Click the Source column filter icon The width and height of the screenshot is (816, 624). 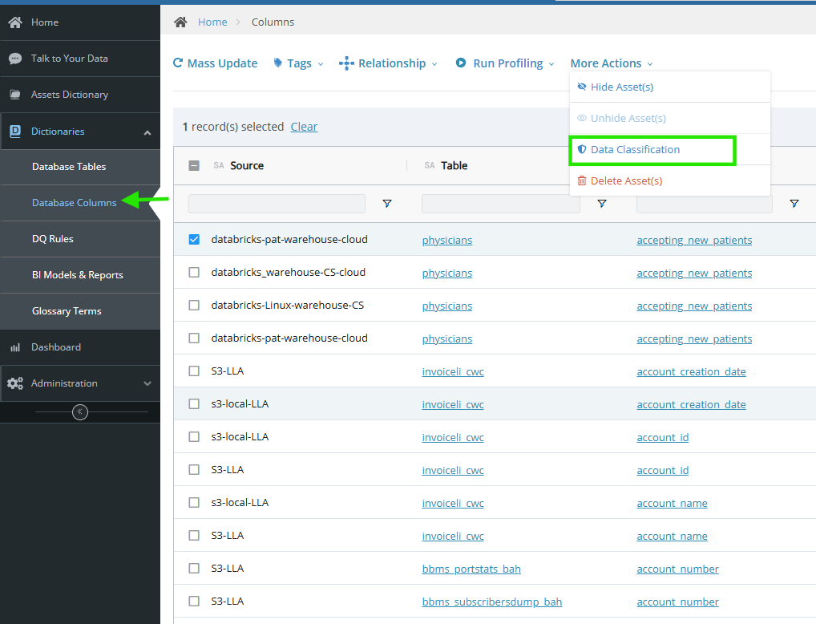point(387,204)
